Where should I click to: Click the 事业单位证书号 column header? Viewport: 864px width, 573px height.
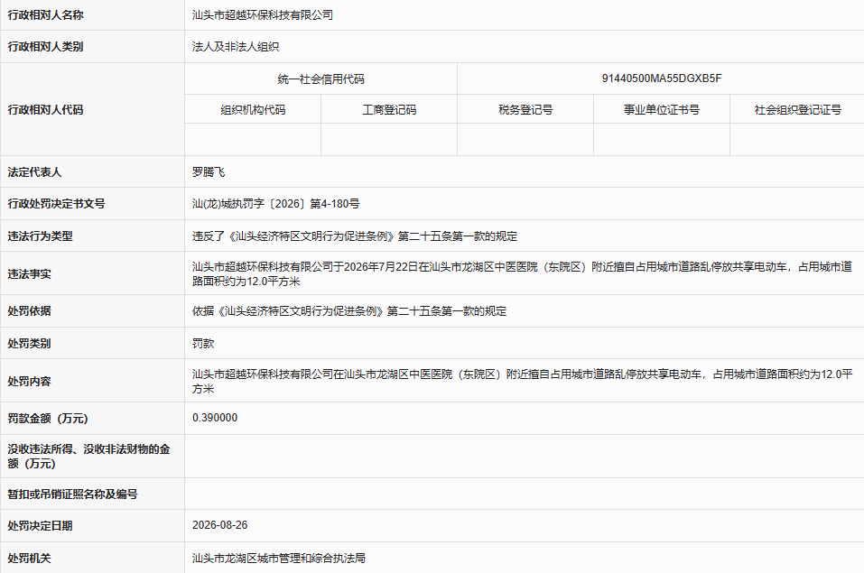coord(661,110)
